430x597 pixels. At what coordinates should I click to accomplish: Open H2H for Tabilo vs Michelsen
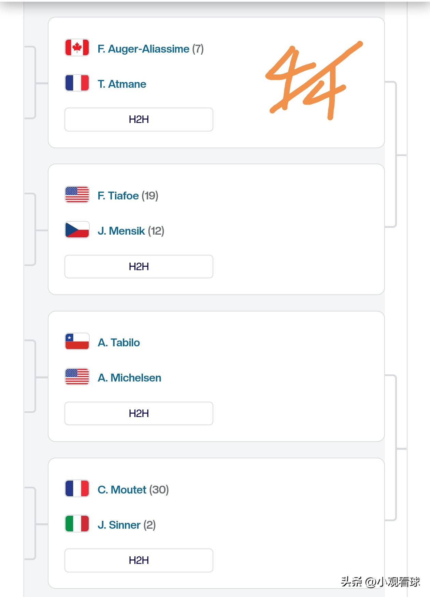(139, 414)
